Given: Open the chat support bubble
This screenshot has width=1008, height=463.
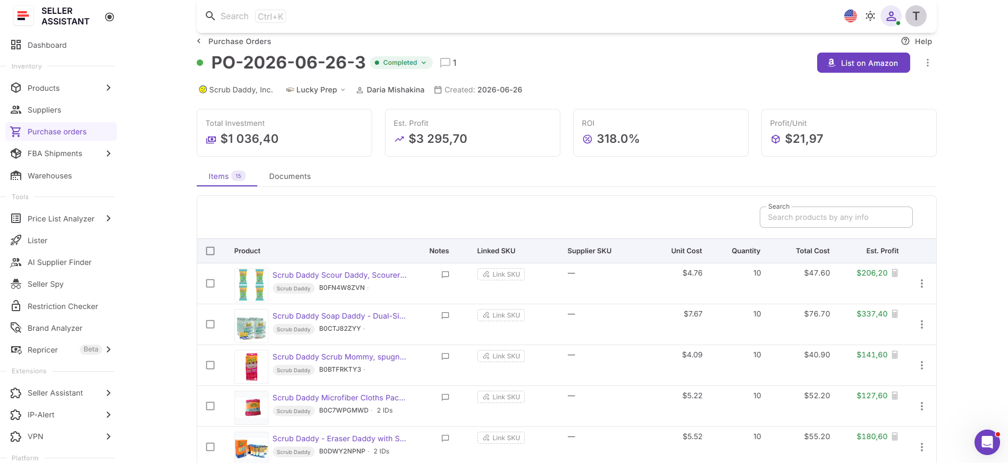Looking at the screenshot, I should (x=987, y=442).
